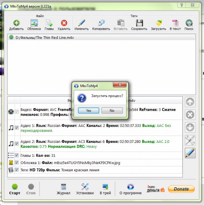
Task: Open the Обложка cover tool
Action: tap(34, 23)
